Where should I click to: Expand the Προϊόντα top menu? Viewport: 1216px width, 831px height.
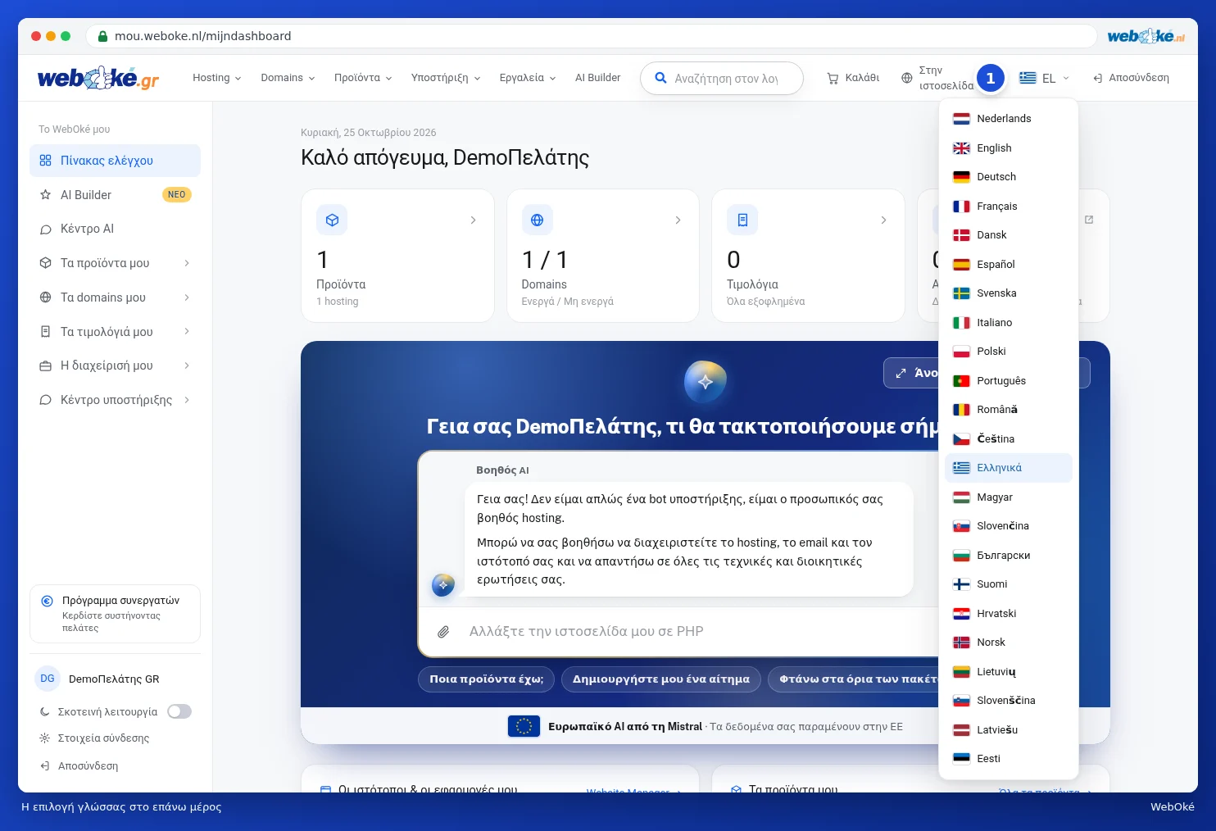coord(363,78)
